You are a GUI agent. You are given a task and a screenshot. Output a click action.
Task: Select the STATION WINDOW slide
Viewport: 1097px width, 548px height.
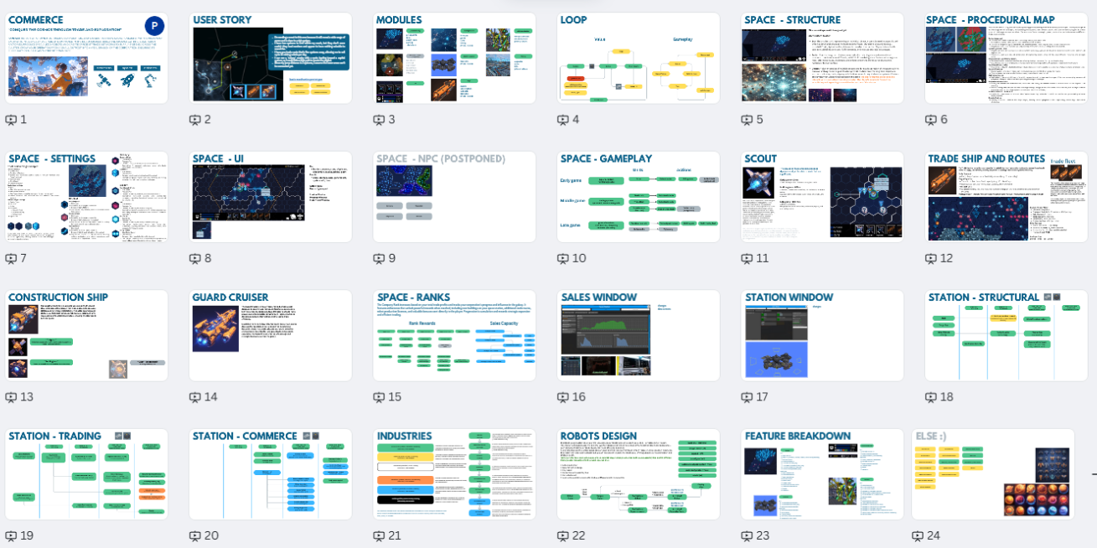[x=822, y=336]
